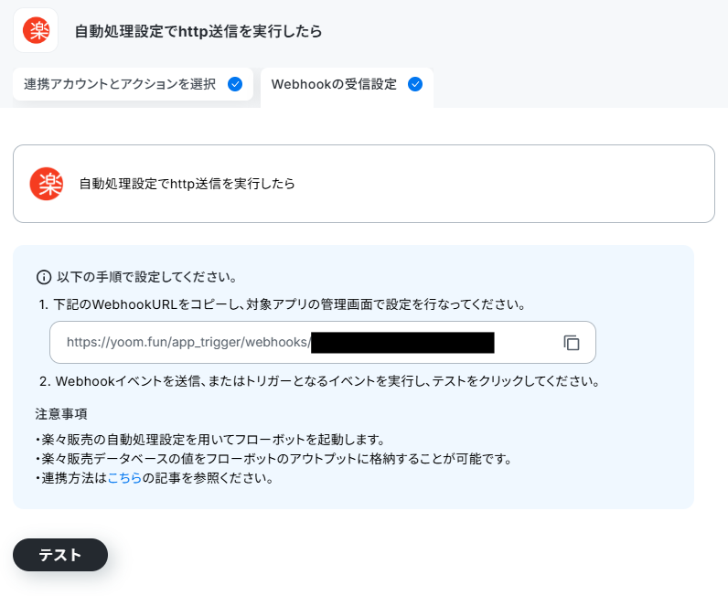Click the blue checkmark on Webhookの受信設定 tab
The image size is (728, 596).
(x=415, y=84)
